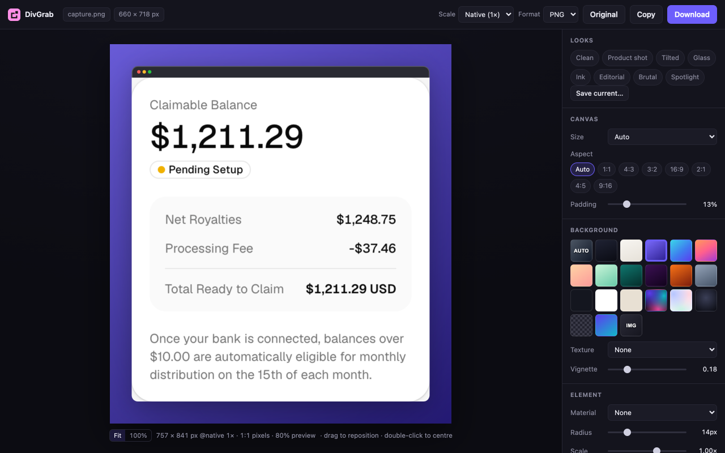Choose the Tilted look preset
Viewport: 725px width, 453px height.
point(670,58)
